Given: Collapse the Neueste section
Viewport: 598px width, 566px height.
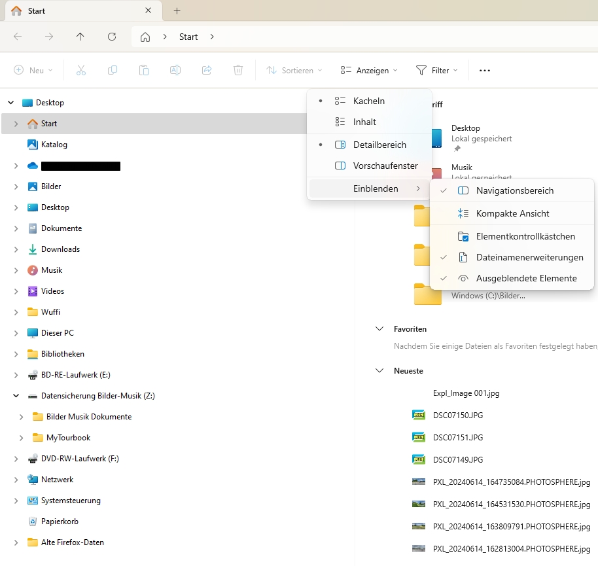Looking at the screenshot, I should 379,371.
